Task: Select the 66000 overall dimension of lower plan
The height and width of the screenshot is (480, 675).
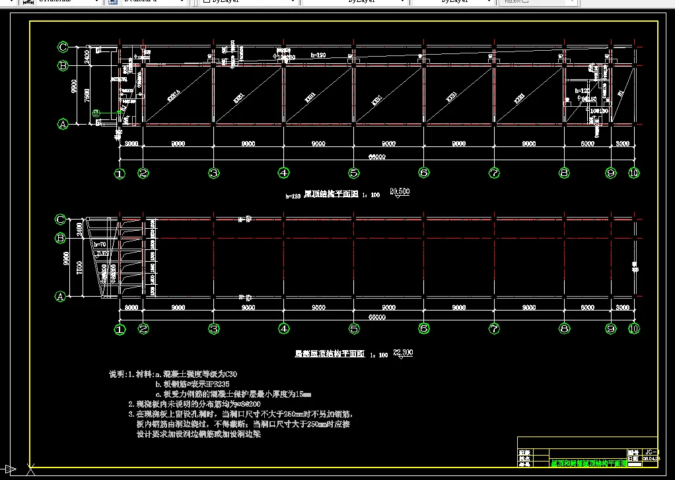Action: coord(376,317)
